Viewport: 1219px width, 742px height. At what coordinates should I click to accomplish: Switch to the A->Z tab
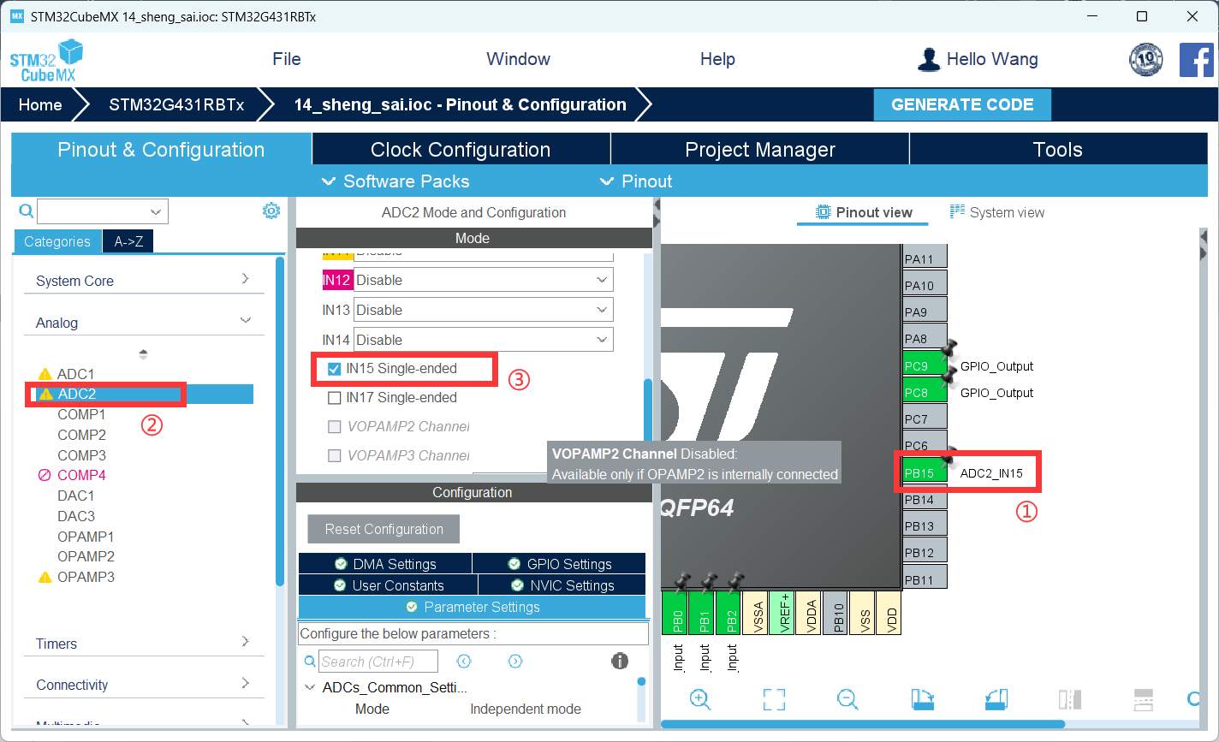point(128,241)
